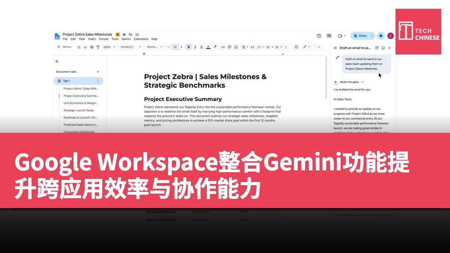Open the Google Docs home icon

click(x=57, y=36)
